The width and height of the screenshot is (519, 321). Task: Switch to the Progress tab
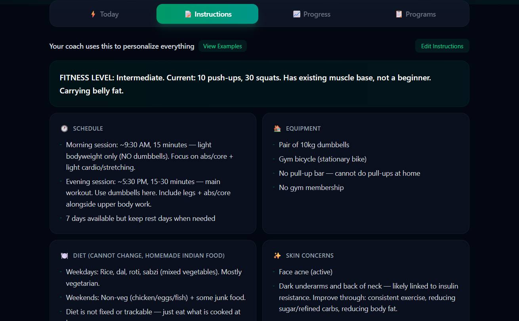(311, 14)
